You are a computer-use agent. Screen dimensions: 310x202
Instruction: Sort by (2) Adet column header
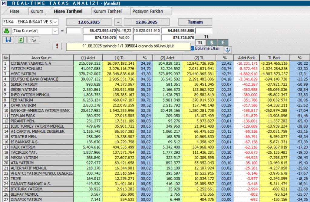167,58
